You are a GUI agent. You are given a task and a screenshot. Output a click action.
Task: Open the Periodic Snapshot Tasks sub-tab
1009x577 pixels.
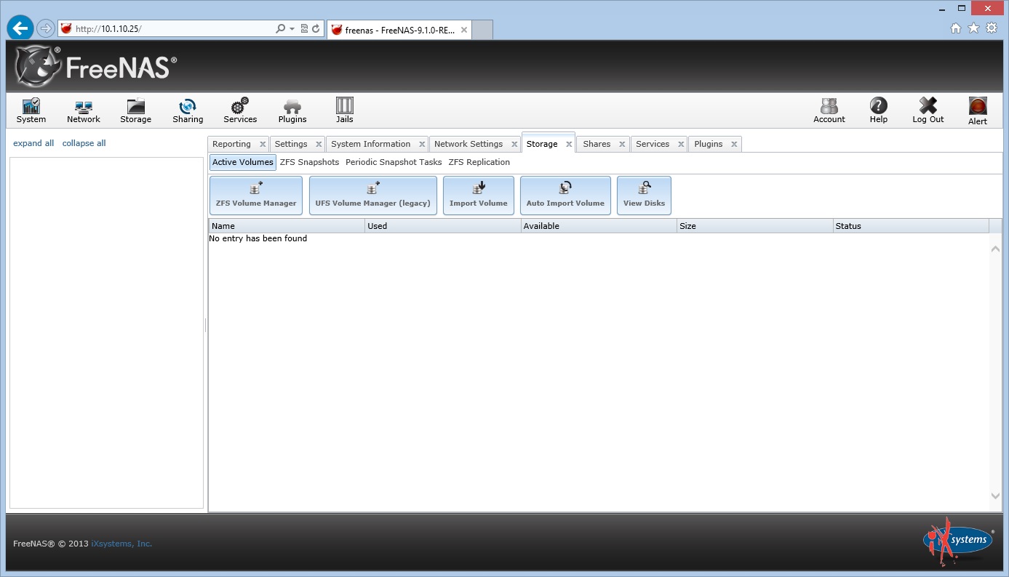394,162
